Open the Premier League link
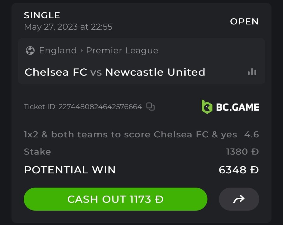Screen dimensions: 283x225 pos(122,51)
